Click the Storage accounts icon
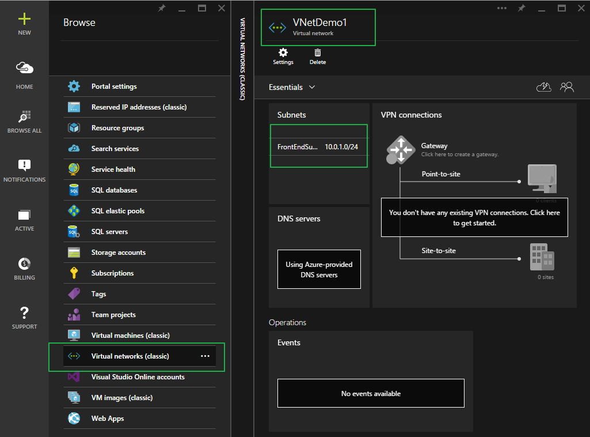Screen dimensions: 590x437 [x=74, y=252]
